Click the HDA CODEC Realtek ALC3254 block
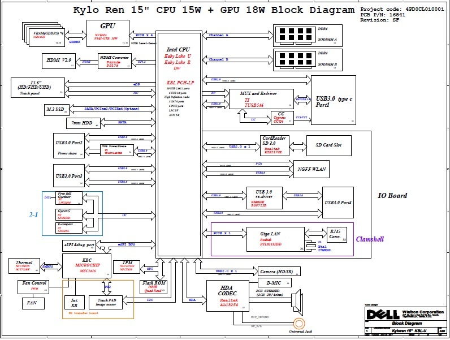The width and height of the screenshot is (450, 340). tap(228, 296)
